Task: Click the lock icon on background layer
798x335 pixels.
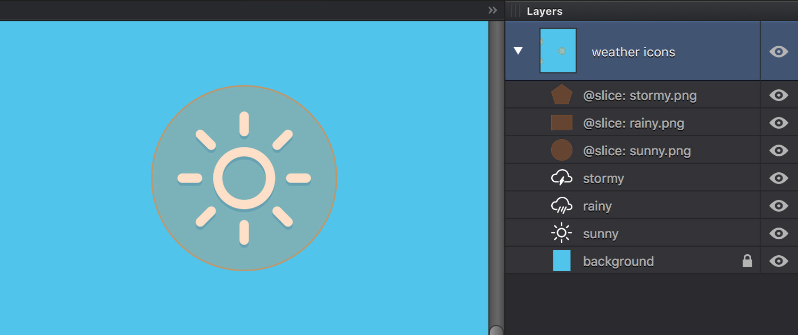Action: click(747, 261)
